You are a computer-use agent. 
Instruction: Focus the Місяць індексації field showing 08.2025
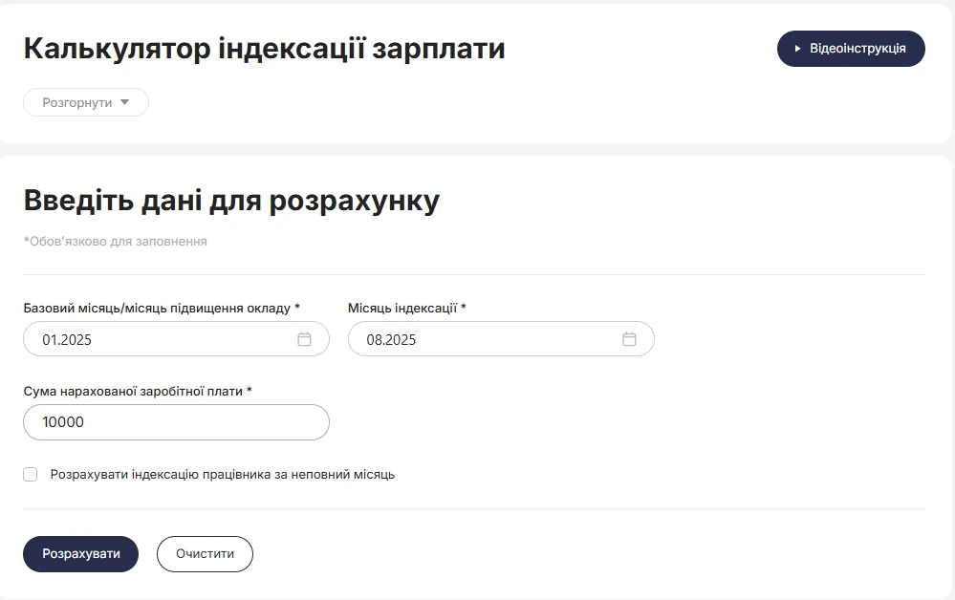pyautogui.click(x=501, y=339)
